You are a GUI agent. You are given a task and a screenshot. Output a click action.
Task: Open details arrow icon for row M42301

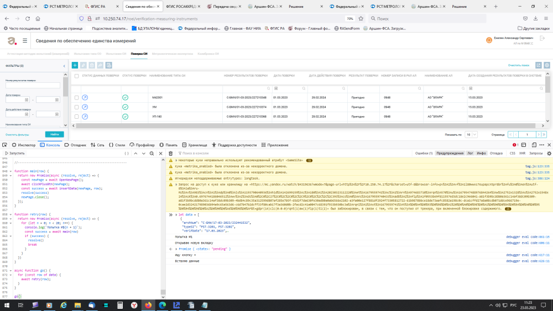(85, 98)
